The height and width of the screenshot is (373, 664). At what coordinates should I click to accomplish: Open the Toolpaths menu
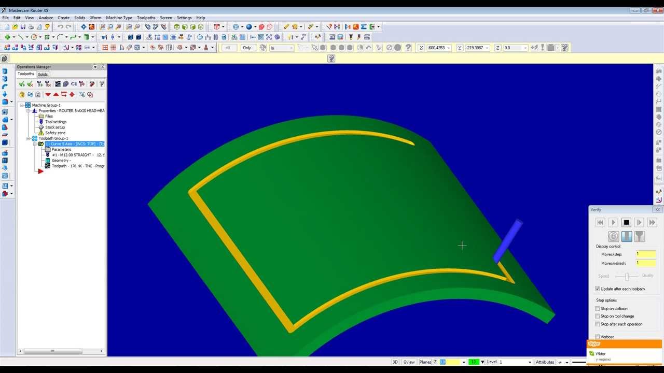[x=146, y=18]
